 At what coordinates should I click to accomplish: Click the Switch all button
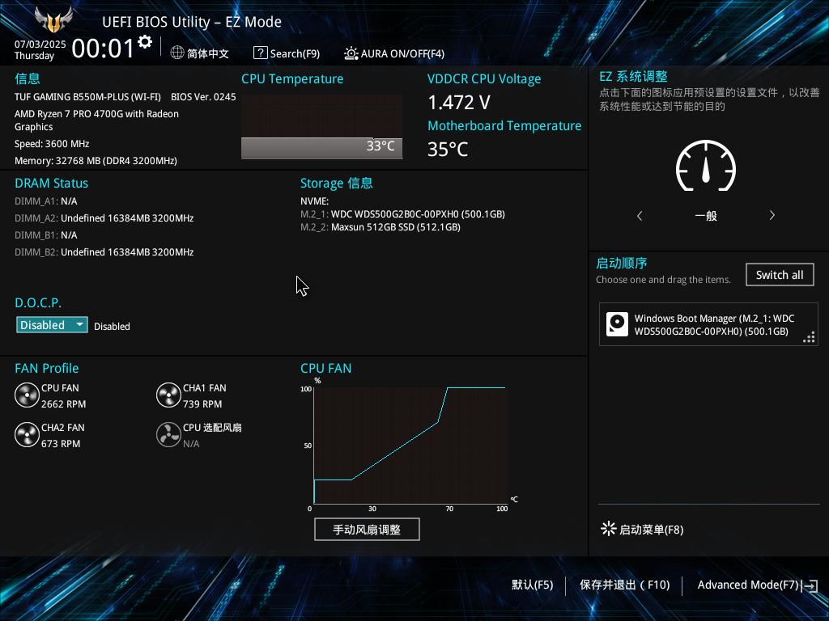pyautogui.click(x=780, y=275)
